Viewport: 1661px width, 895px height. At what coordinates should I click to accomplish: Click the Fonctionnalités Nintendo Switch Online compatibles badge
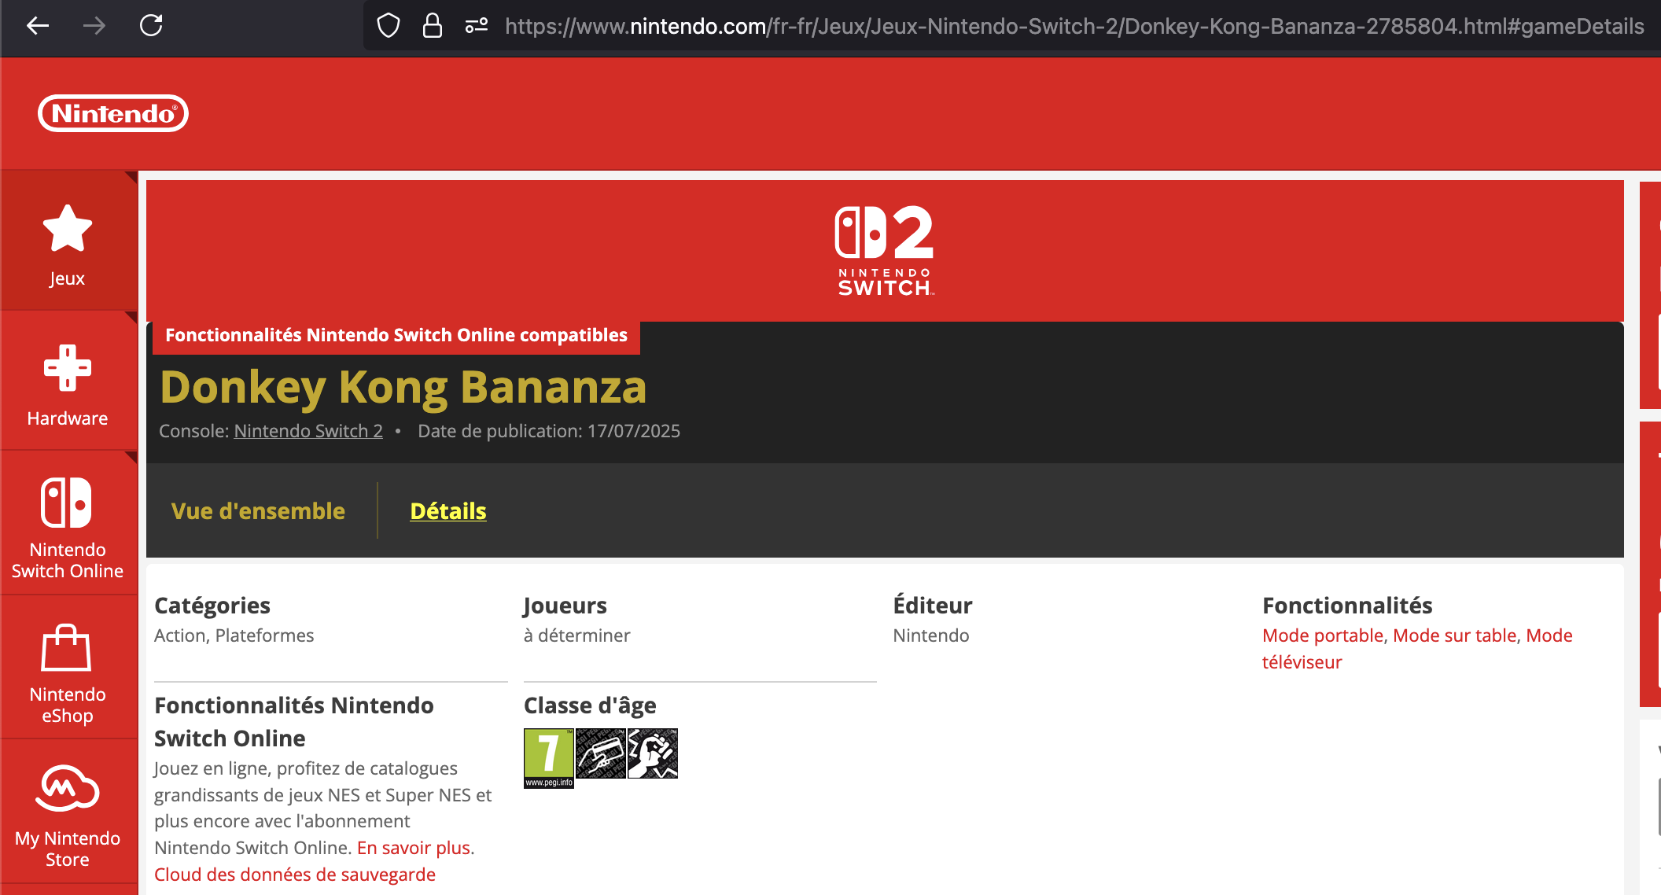pyautogui.click(x=396, y=336)
